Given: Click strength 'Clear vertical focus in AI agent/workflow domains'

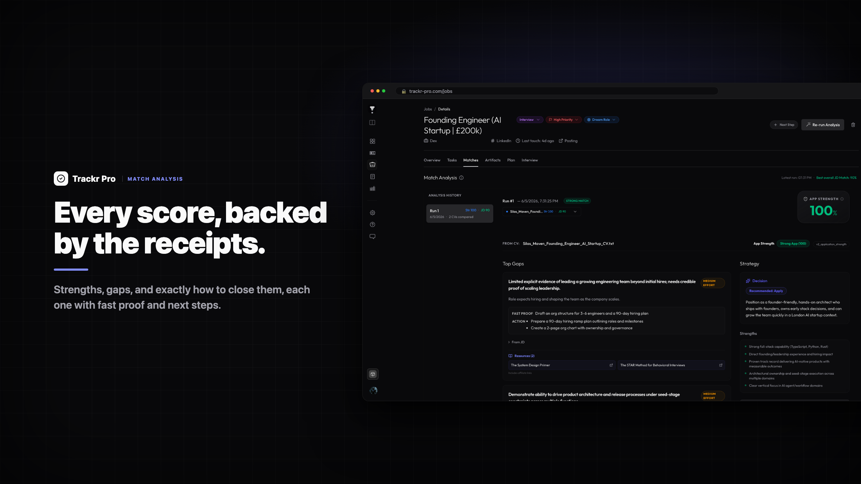Looking at the screenshot, I should tap(786, 386).
